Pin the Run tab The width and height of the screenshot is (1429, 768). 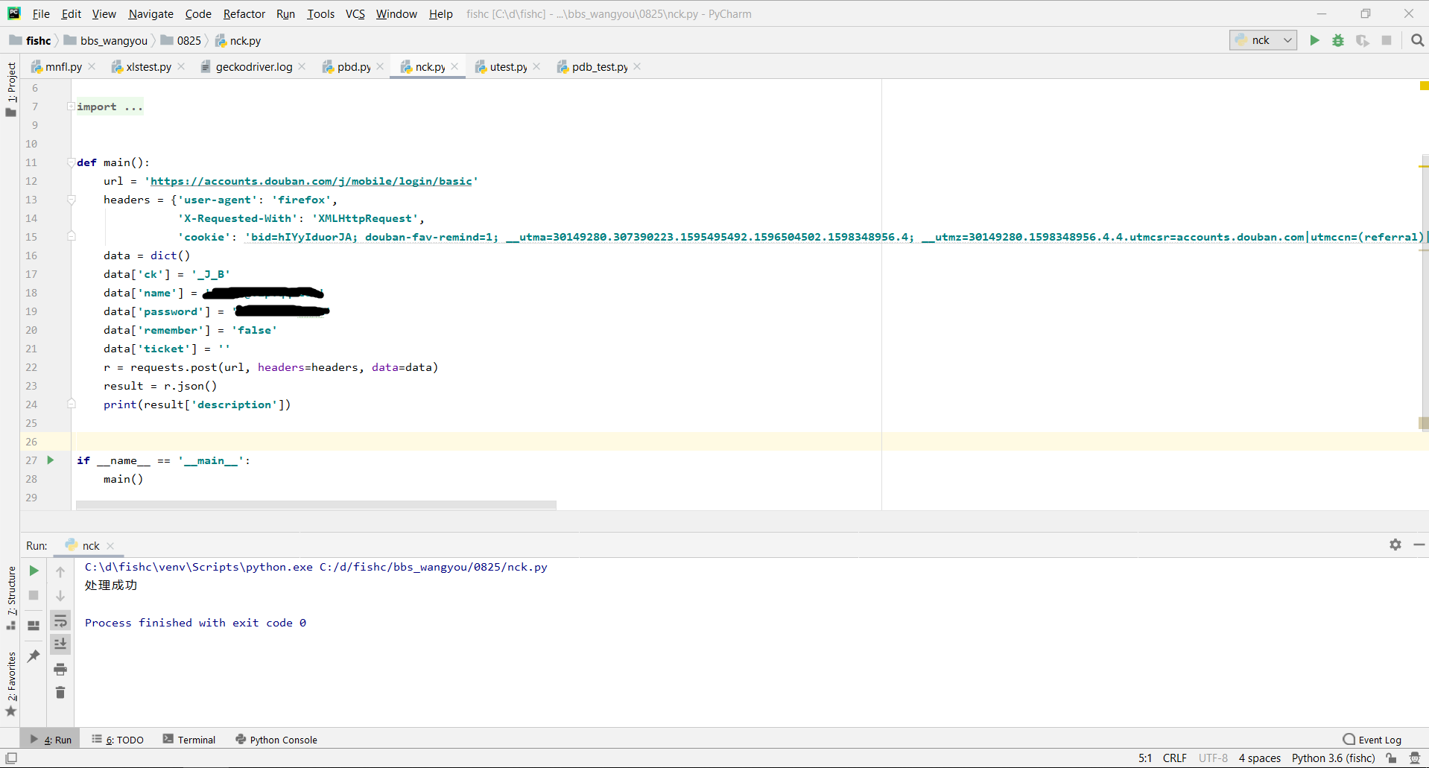point(34,656)
